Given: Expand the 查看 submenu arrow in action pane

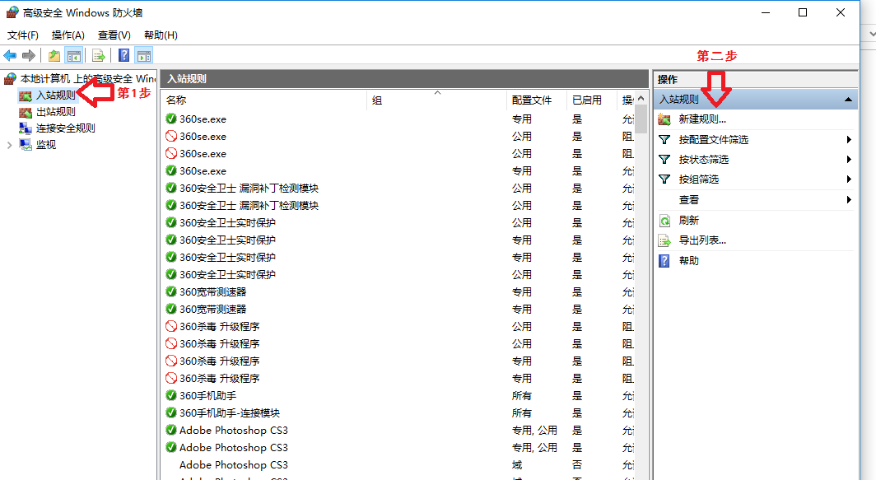Looking at the screenshot, I should [x=849, y=200].
